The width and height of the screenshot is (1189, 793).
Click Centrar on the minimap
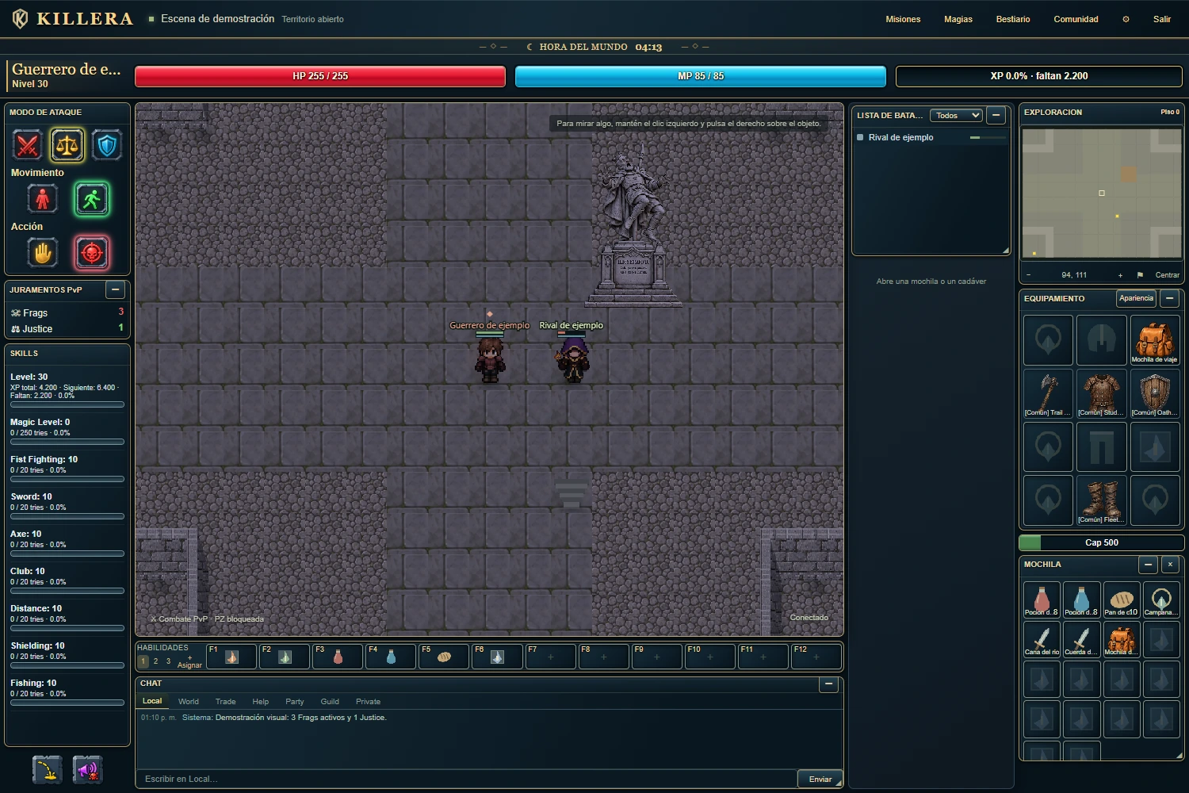[x=1167, y=275]
